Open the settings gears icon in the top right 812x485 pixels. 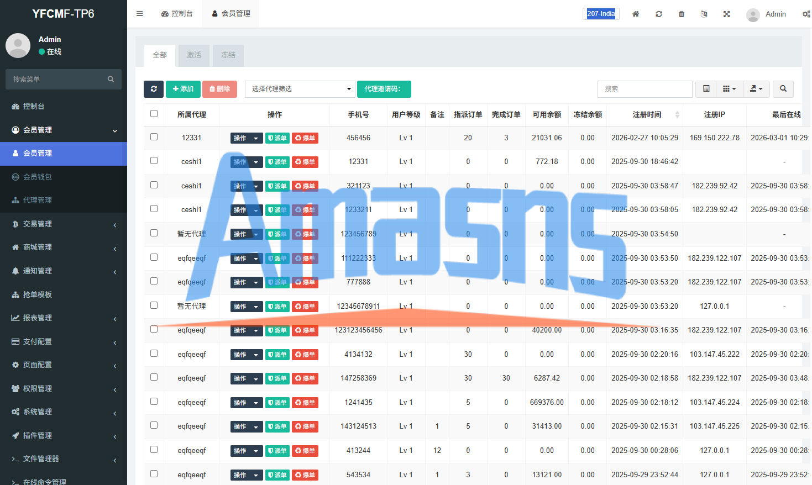click(806, 14)
